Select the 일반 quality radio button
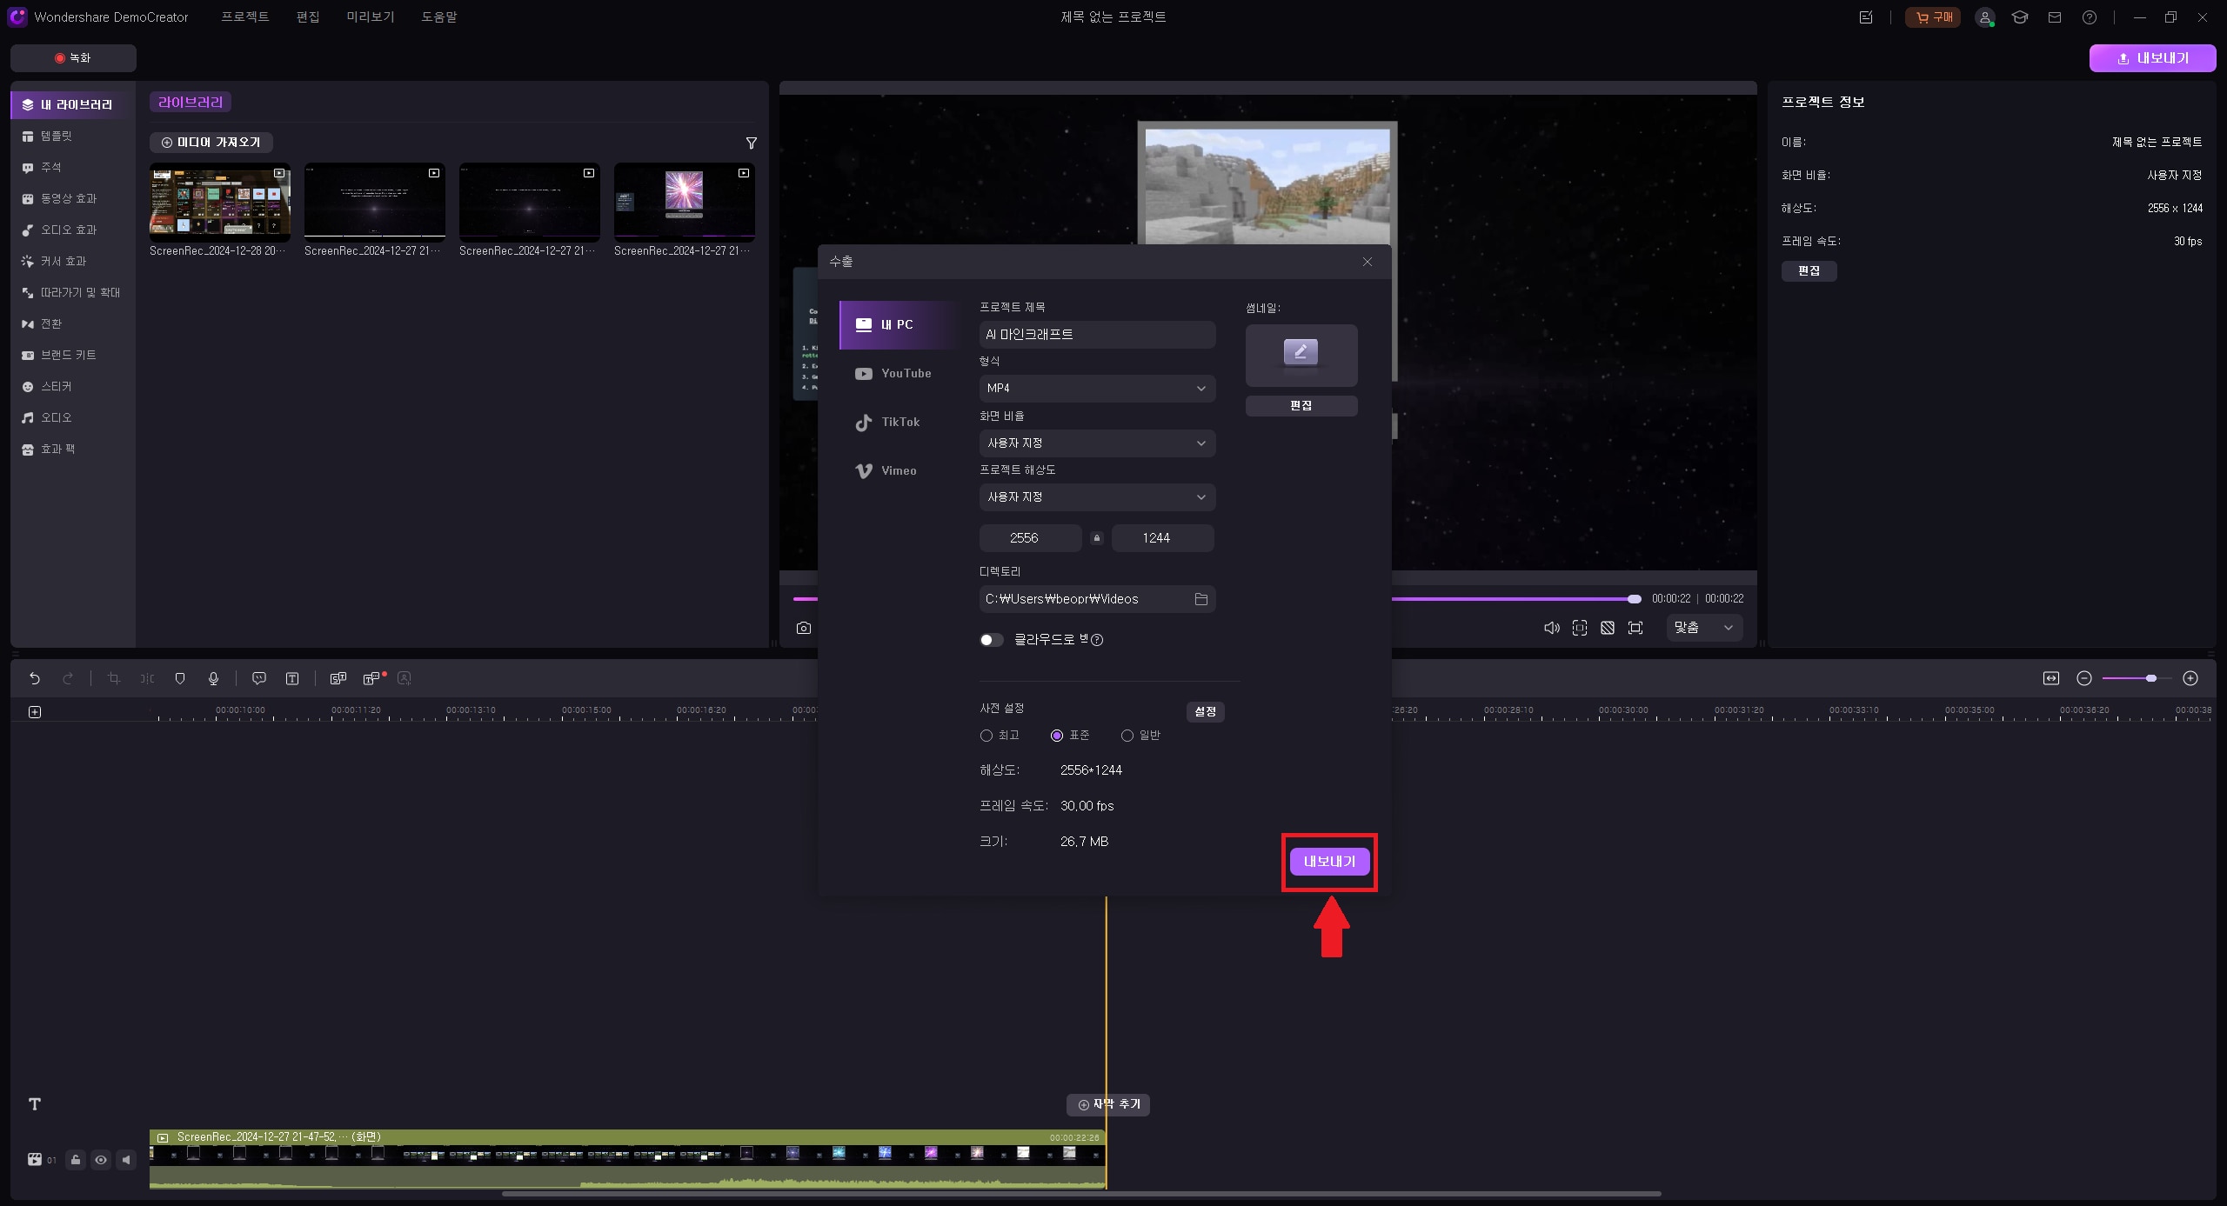2227x1206 pixels. point(1127,736)
